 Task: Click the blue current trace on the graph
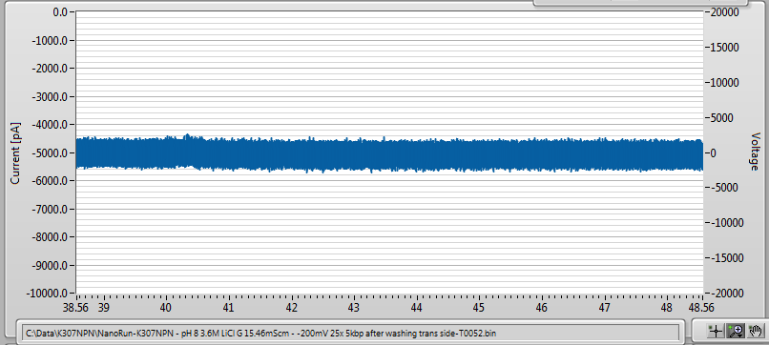click(x=389, y=153)
